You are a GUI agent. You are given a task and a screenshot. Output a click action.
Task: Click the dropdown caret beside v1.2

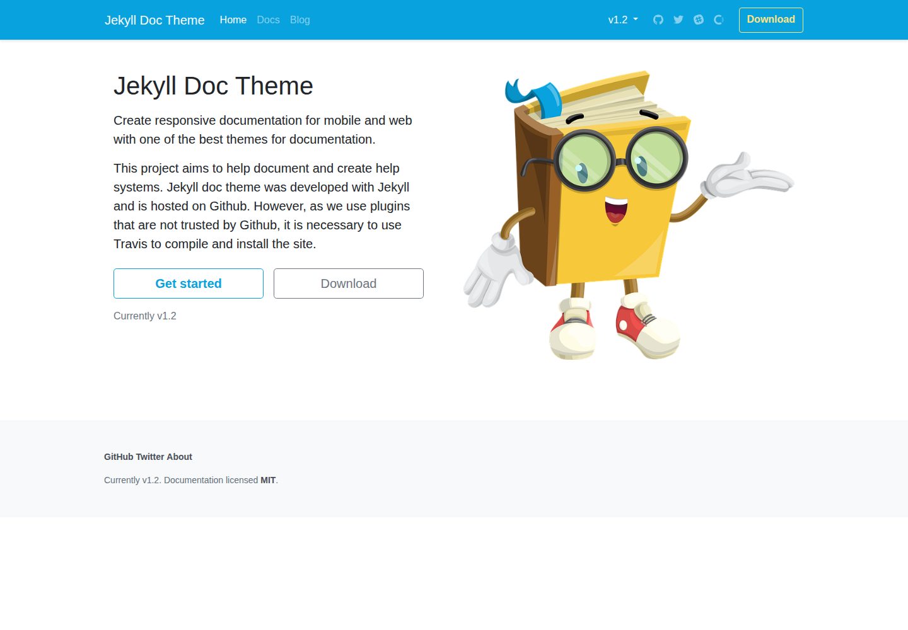[x=636, y=20]
